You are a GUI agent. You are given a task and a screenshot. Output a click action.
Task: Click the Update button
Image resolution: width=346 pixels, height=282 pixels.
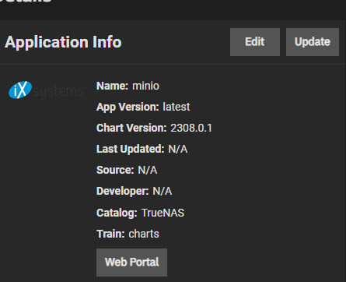(313, 42)
